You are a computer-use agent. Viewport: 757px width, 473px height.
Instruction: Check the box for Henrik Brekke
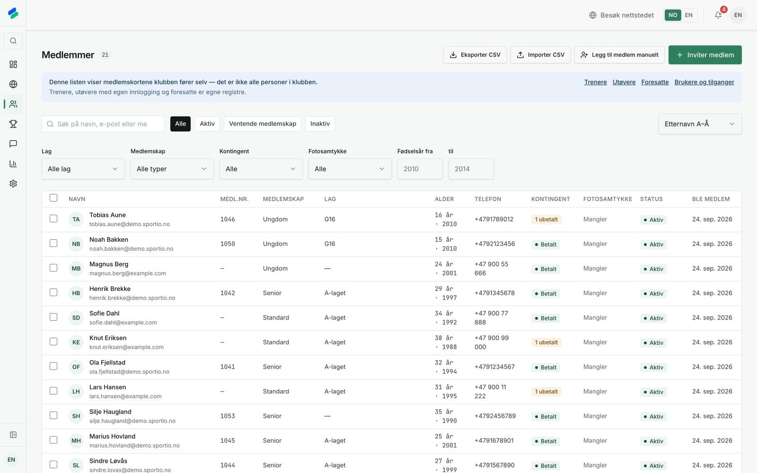pyautogui.click(x=53, y=293)
